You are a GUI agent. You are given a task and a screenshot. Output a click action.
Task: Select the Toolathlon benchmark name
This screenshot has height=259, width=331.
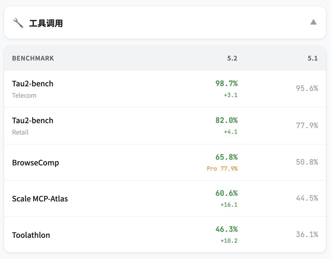click(x=31, y=235)
